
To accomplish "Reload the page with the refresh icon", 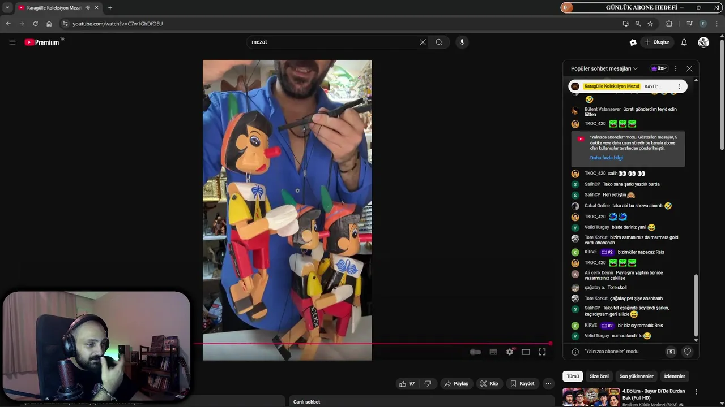I will click(x=35, y=24).
